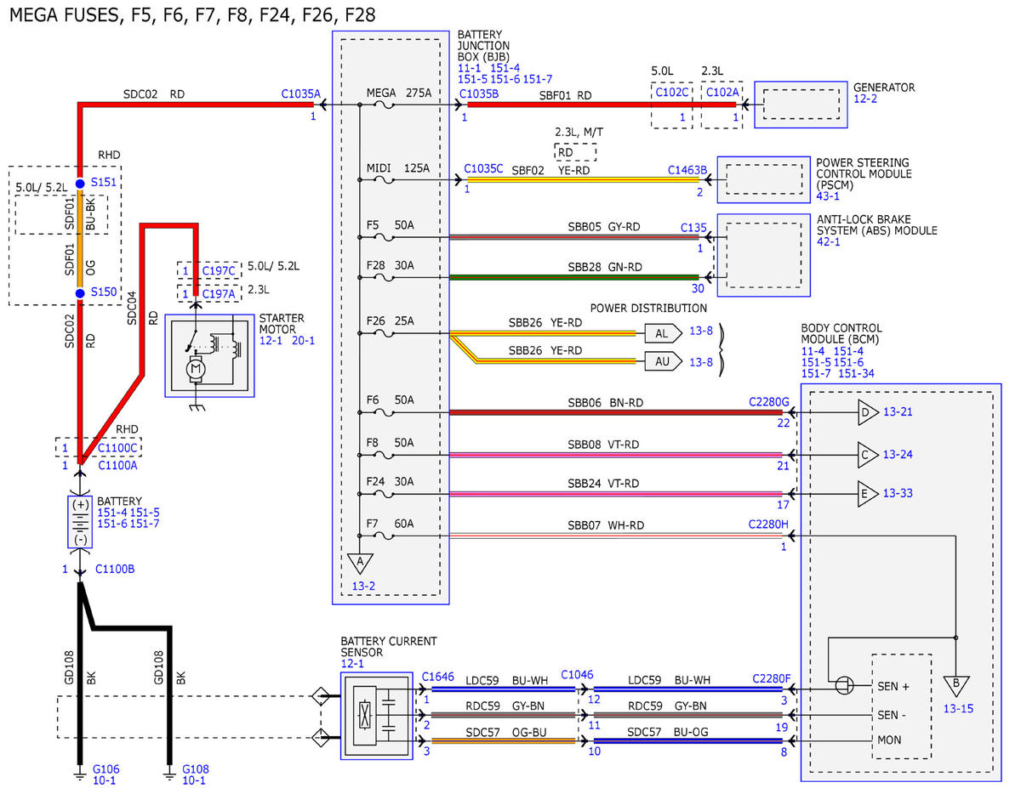
Task: Click the ABS module component box
Action: point(764,255)
